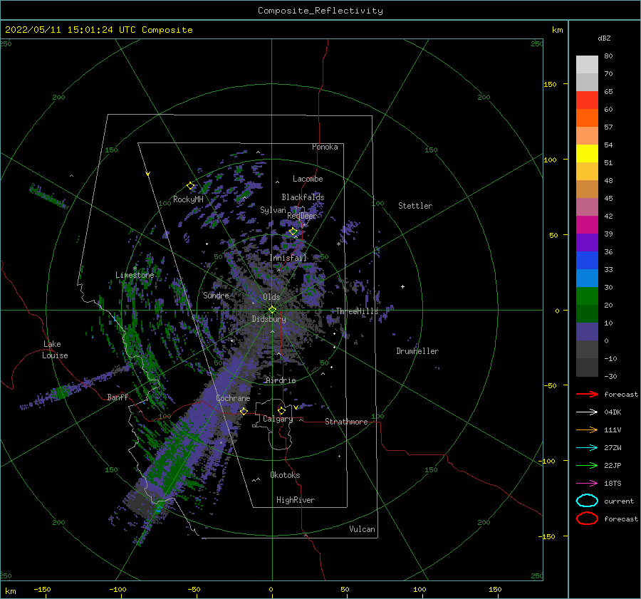The height and width of the screenshot is (599, 641).
Task: Select the bright green 30 dBZ swatch
Action: click(x=587, y=296)
